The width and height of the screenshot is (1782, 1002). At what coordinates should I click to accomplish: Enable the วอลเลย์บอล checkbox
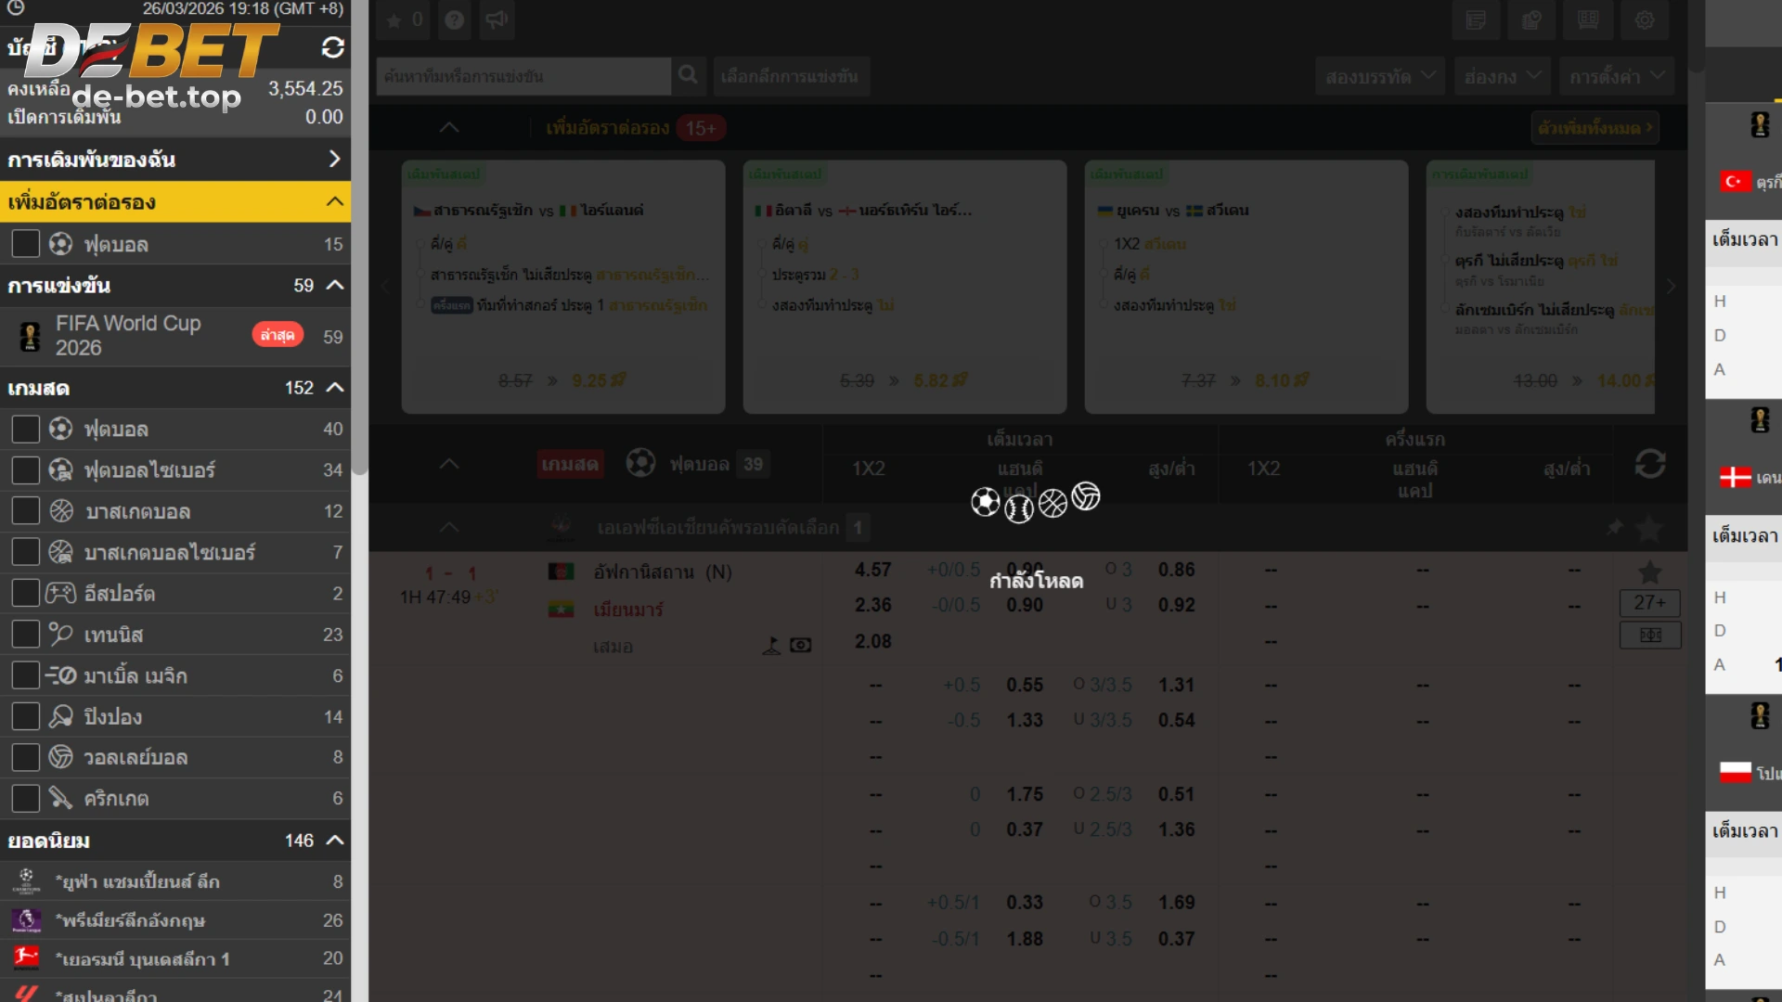(25, 757)
